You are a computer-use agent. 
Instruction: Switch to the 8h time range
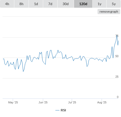click(x=21, y=4)
